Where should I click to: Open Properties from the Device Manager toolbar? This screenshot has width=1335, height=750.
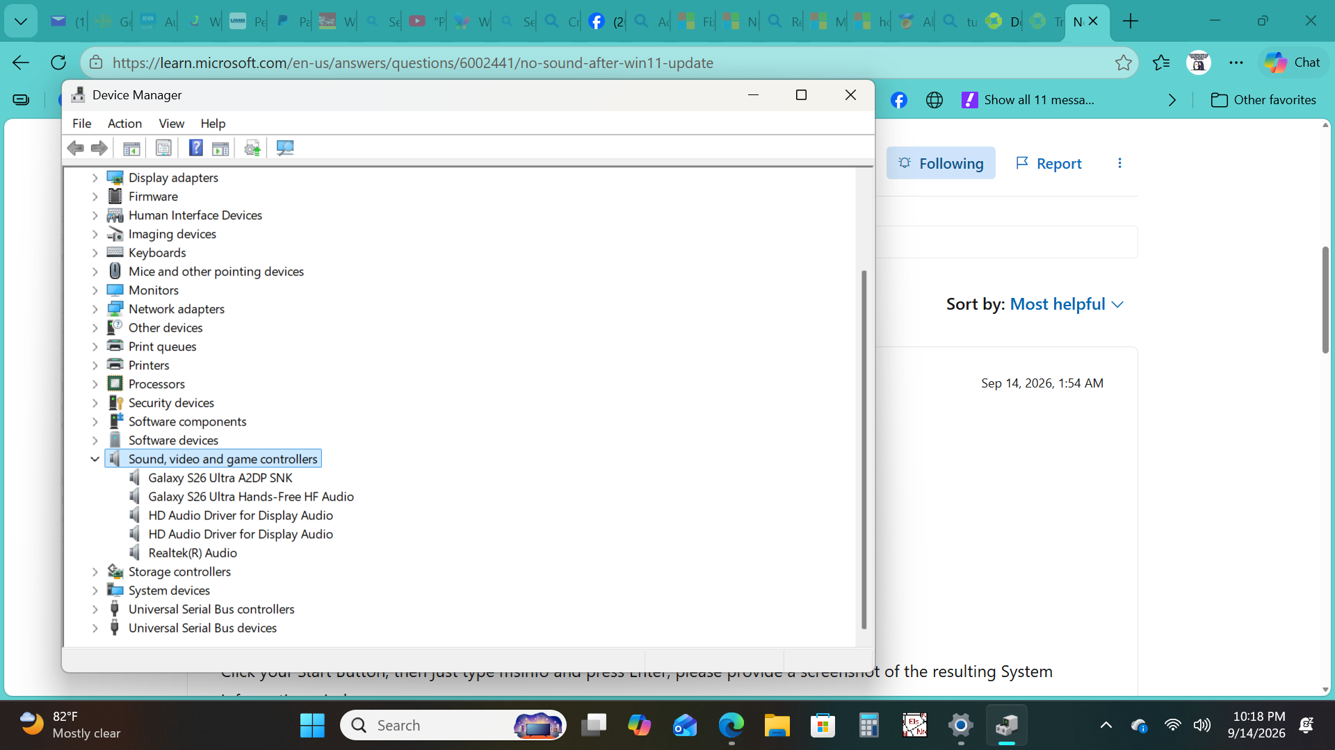click(x=163, y=148)
